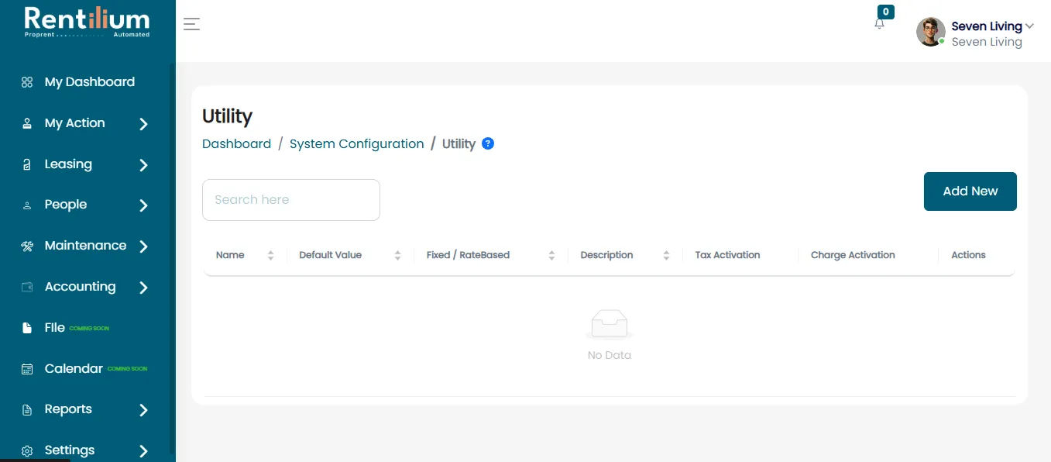Open the notifications bell icon
The height and width of the screenshot is (462, 1051).
tap(879, 23)
